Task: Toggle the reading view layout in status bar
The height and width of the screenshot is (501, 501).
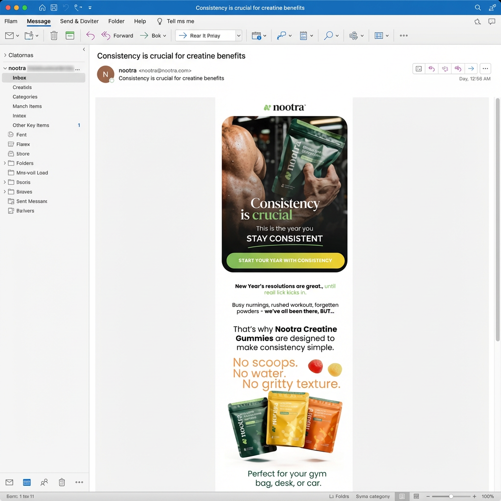Action: coord(416,496)
